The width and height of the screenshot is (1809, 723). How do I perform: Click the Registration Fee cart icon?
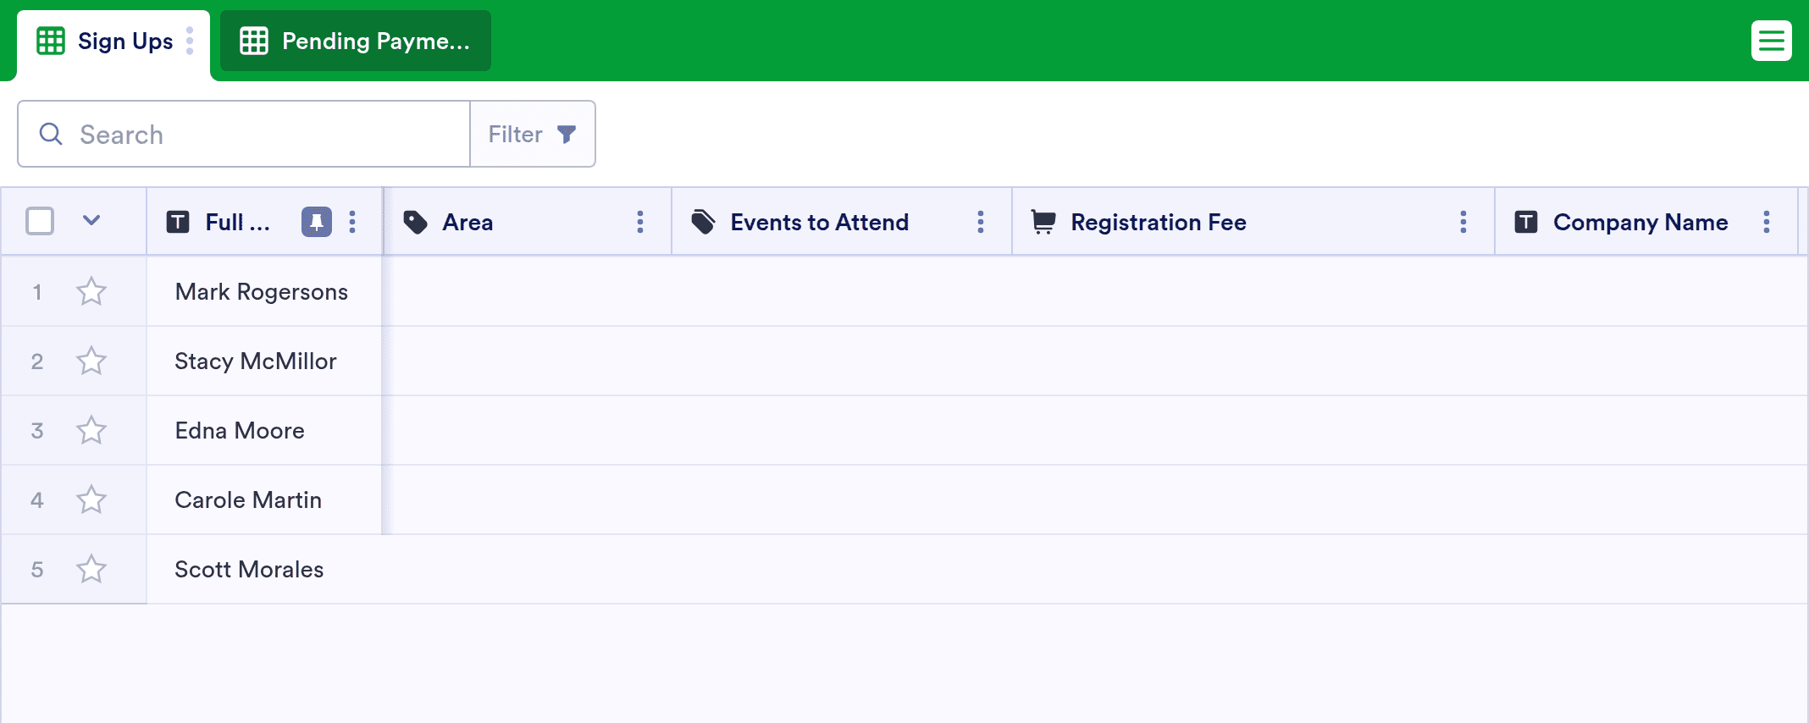tap(1043, 222)
